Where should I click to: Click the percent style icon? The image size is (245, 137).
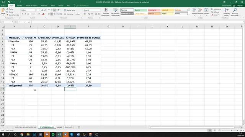point(89,14)
